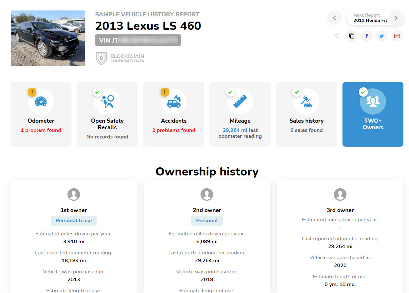The image size is (409, 293).
Task: Click the 18,189 mi odometer reading
Action: pos(74,261)
